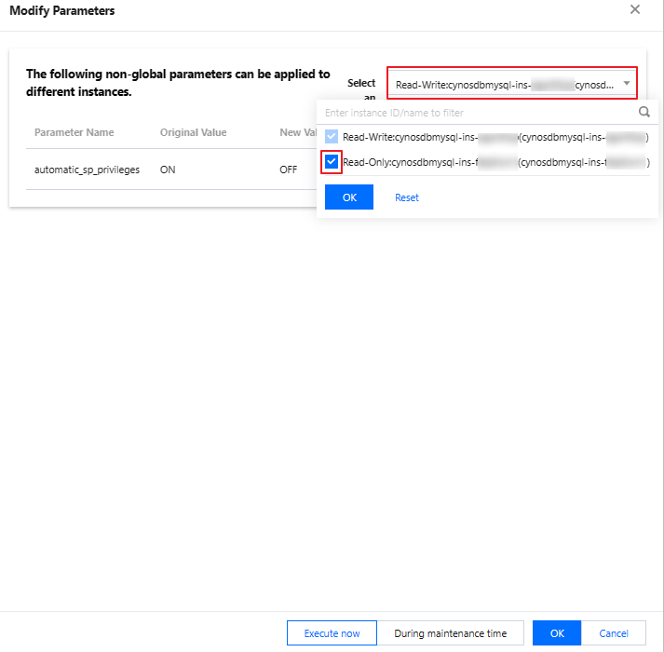This screenshot has width=664, height=652.
Task: Click the New Value column header
Action: click(298, 132)
